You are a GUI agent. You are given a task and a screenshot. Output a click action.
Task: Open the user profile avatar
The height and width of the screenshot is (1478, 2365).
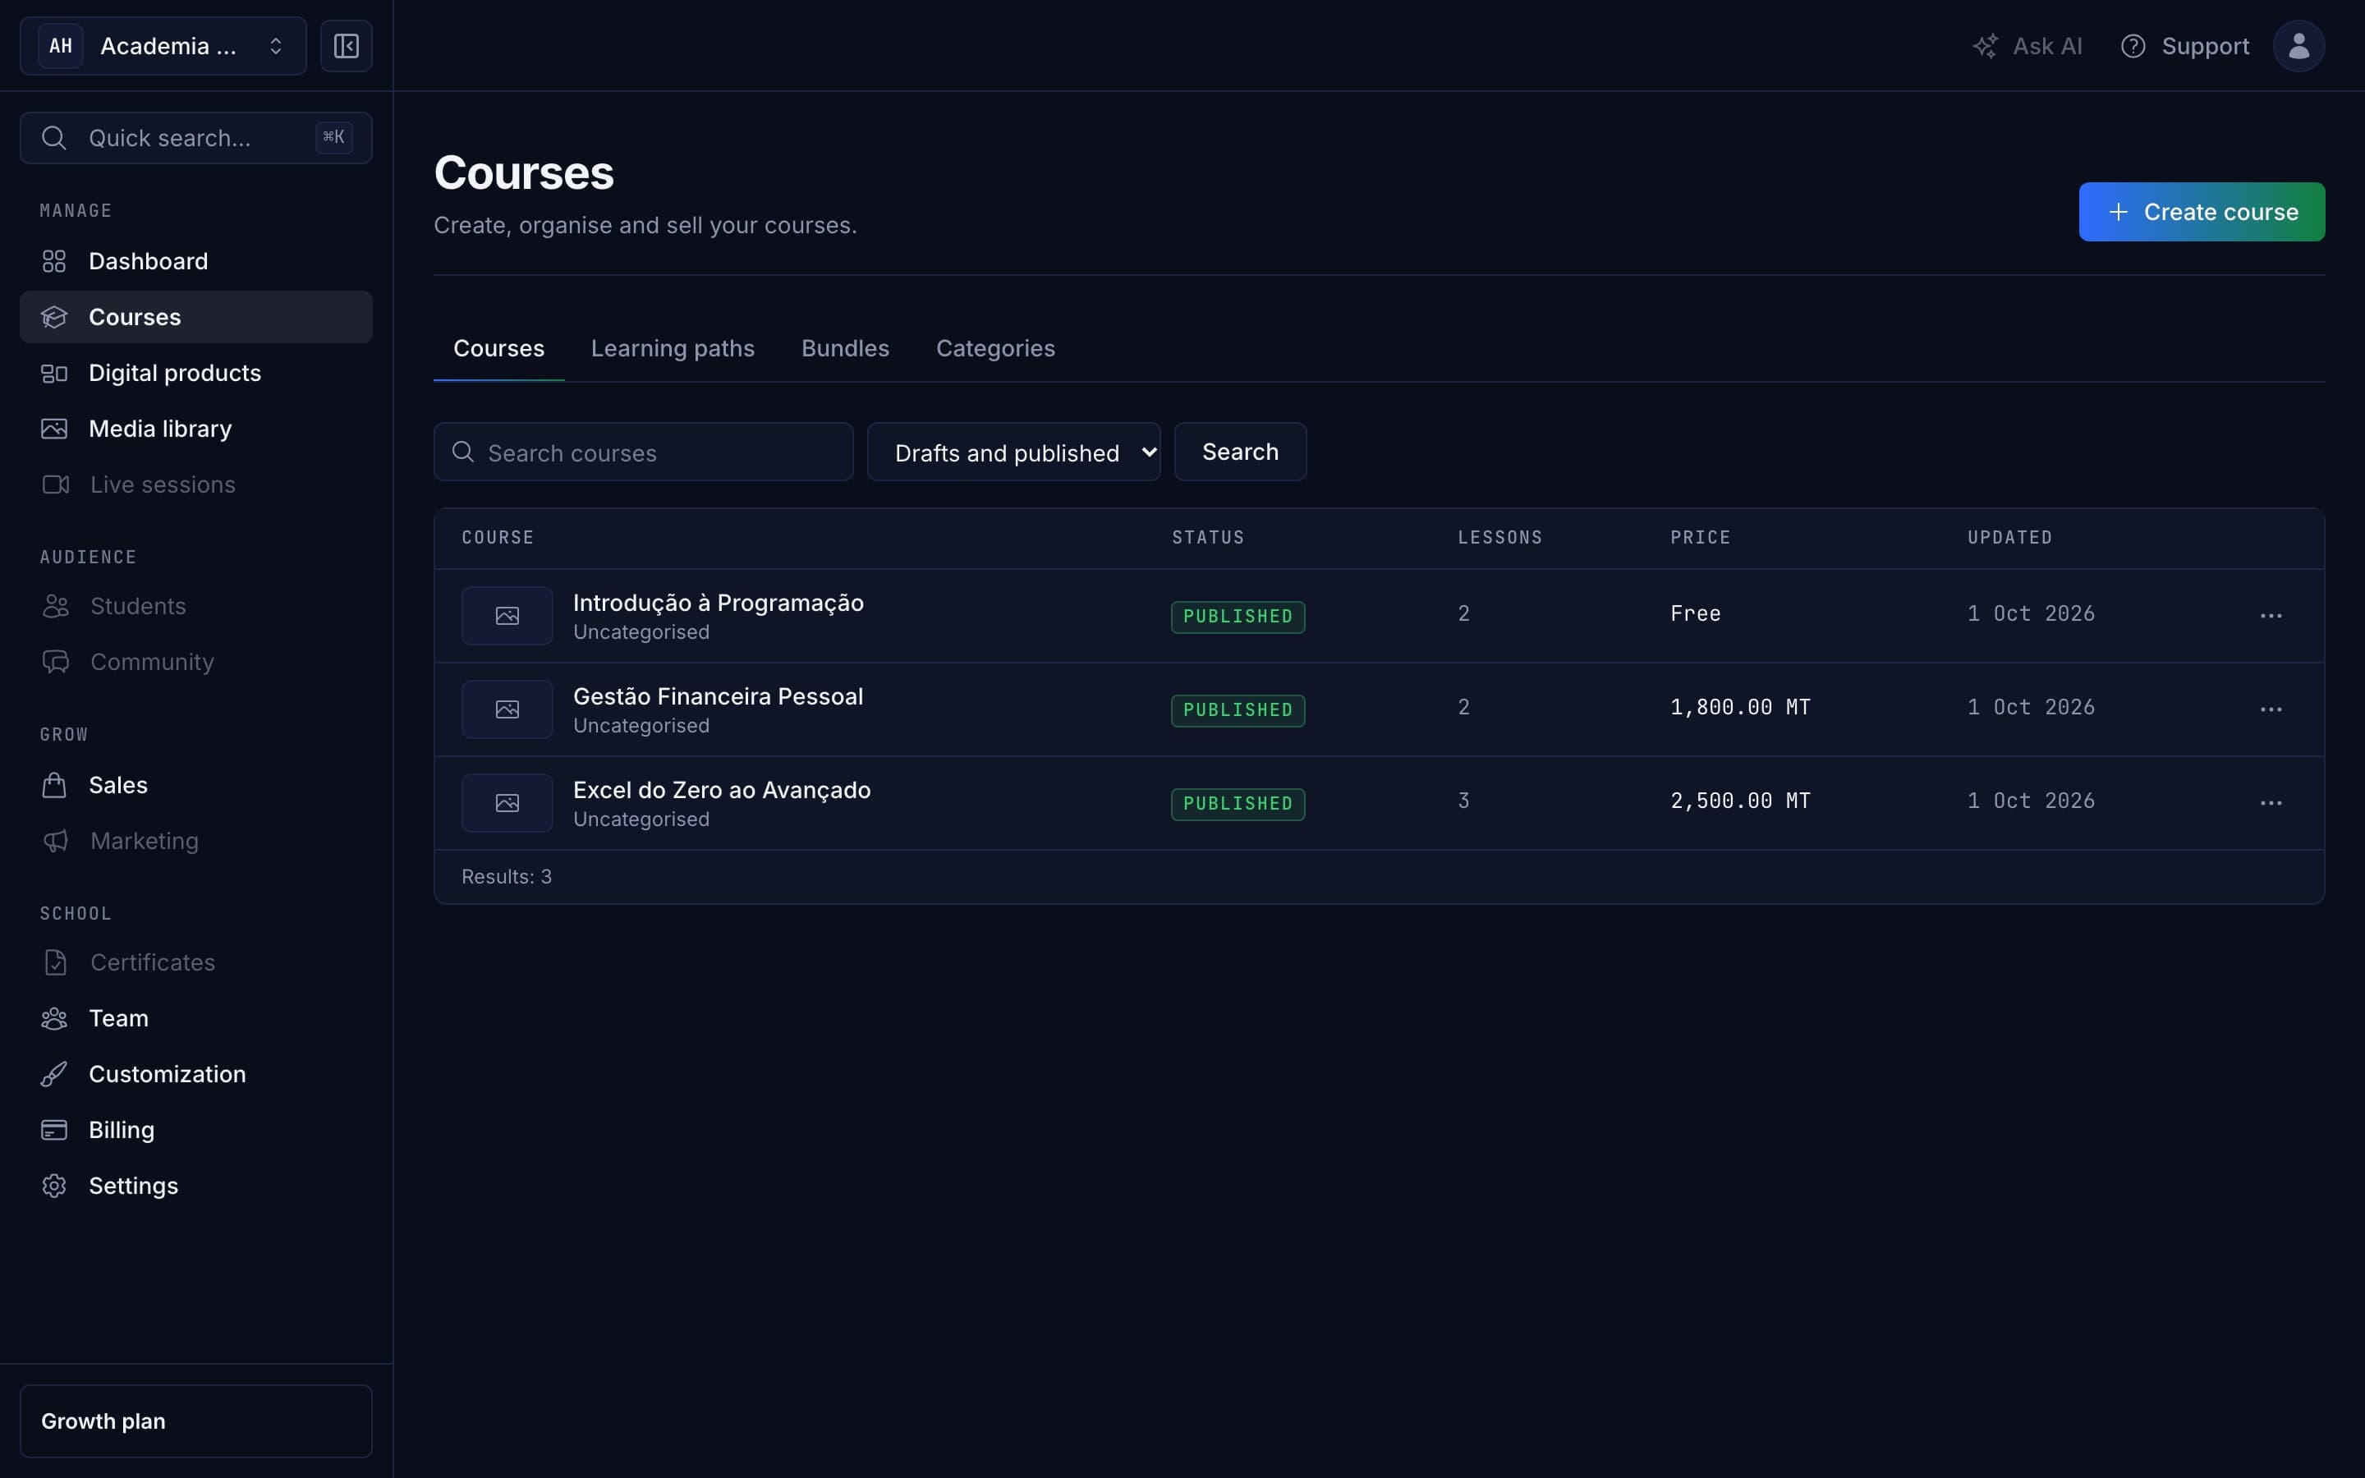click(2298, 46)
